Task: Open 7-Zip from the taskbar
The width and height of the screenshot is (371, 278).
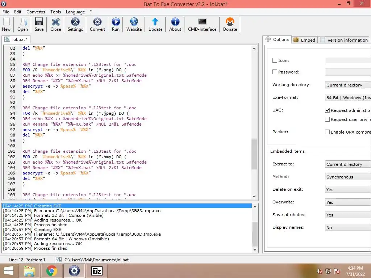Action: point(97,271)
